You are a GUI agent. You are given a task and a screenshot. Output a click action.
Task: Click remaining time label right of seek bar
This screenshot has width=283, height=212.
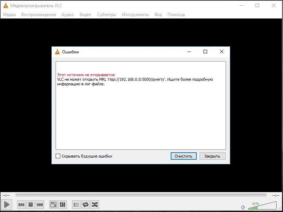(276, 195)
